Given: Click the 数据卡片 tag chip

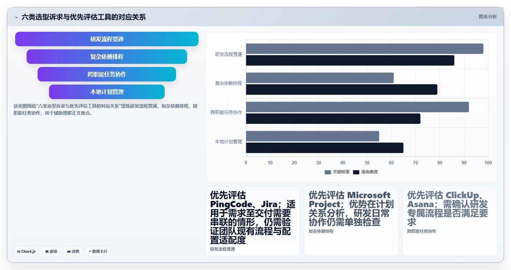Looking at the screenshot, I should (98, 251).
